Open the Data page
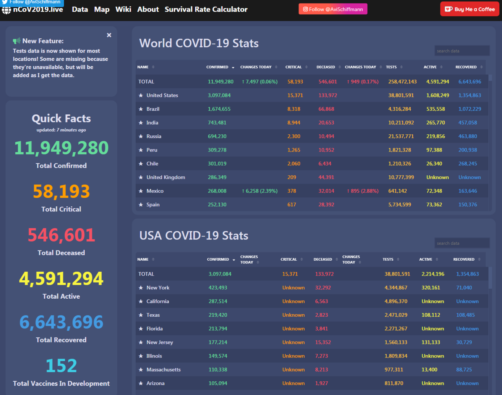This screenshot has width=502, height=395. click(x=80, y=9)
